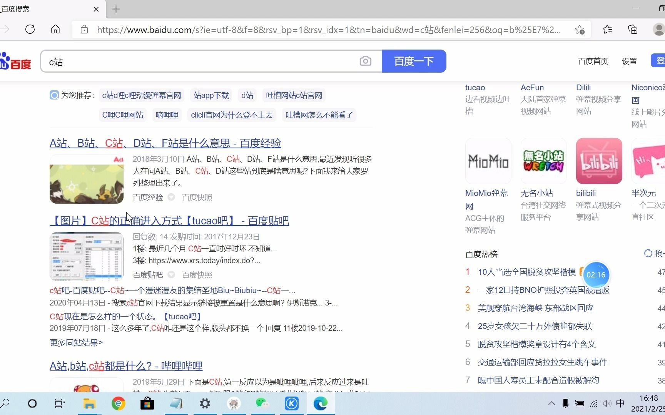The width and height of the screenshot is (665, 415).
Task: Open volume control in system tray
Action: (607, 403)
